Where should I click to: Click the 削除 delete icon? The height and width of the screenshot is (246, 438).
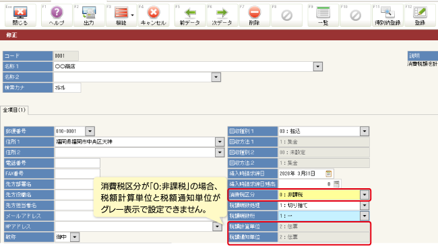coord(254,15)
